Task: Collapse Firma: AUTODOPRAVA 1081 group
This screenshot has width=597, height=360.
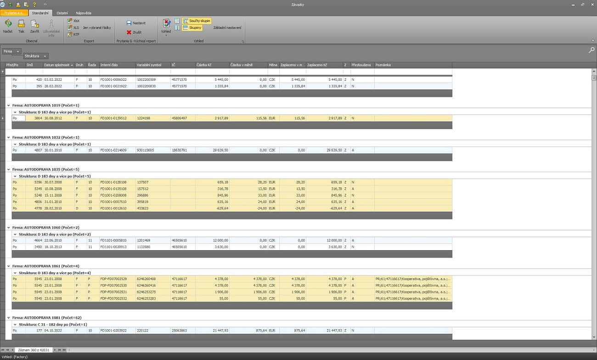Action: pyautogui.click(x=8, y=317)
